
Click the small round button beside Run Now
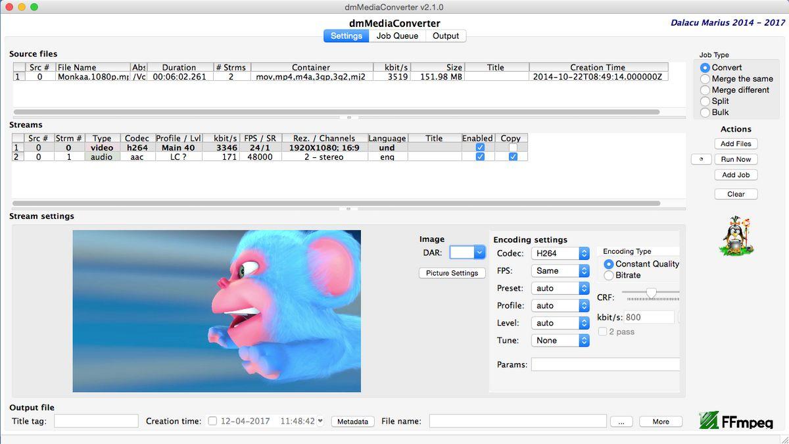700,159
